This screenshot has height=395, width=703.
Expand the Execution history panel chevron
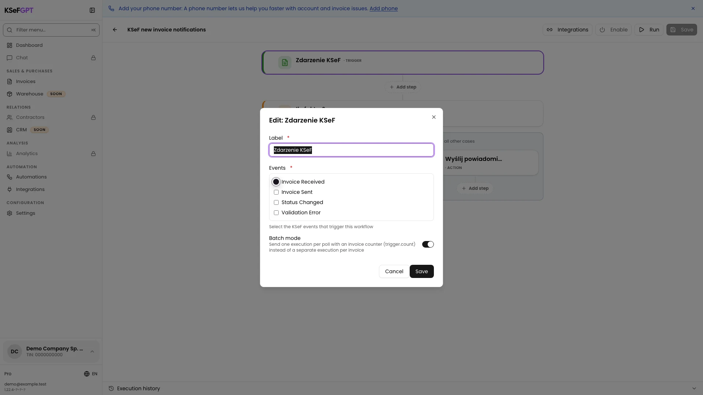tap(694, 388)
